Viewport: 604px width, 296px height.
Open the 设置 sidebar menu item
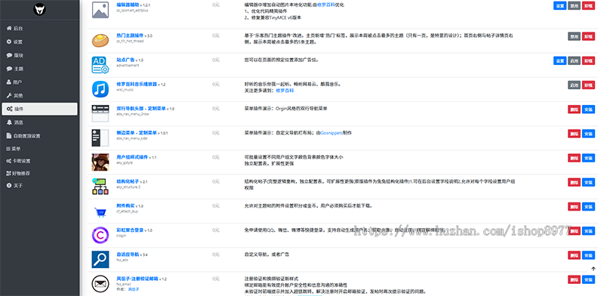pyautogui.click(x=39, y=42)
